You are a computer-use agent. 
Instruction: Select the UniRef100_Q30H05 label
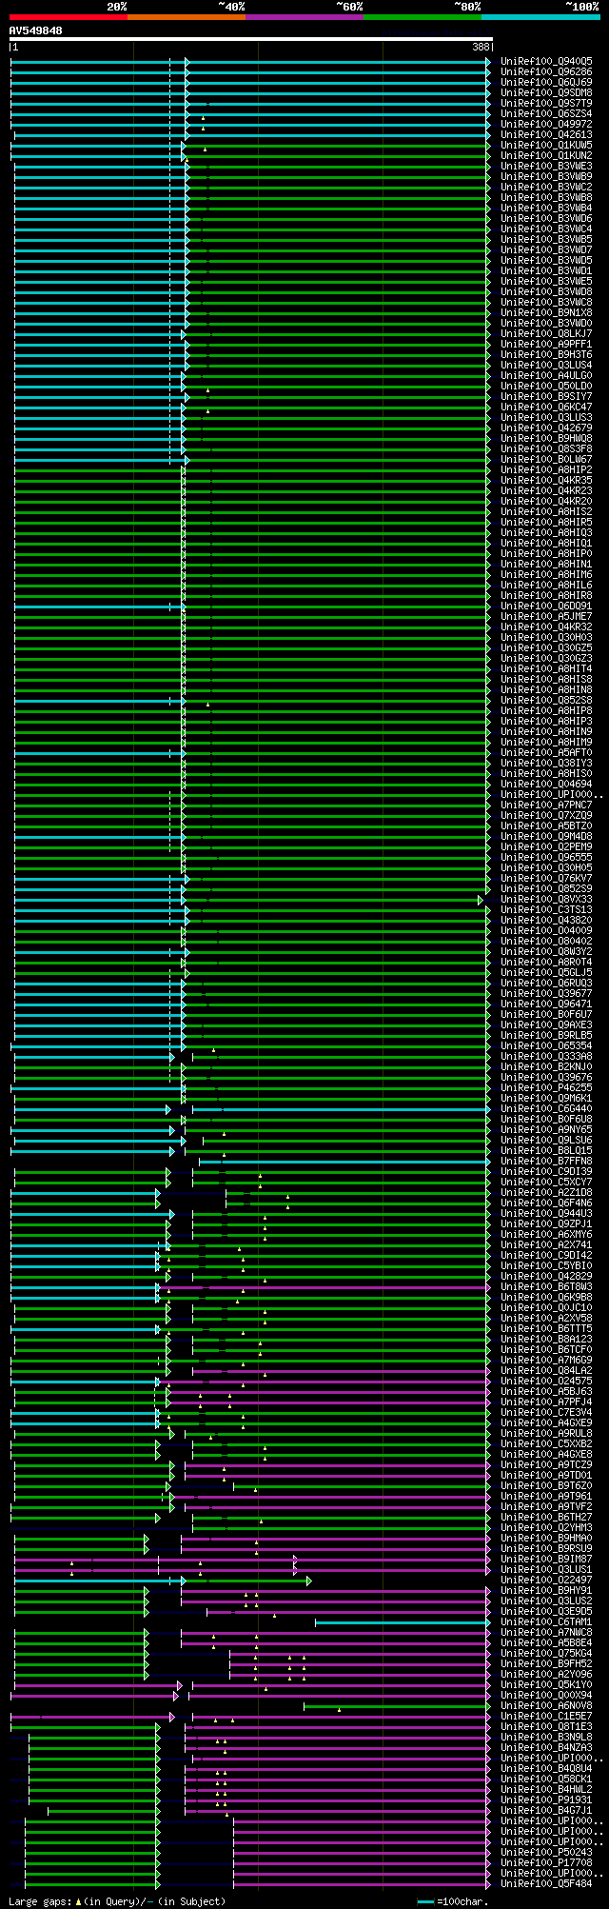pos(546,867)
